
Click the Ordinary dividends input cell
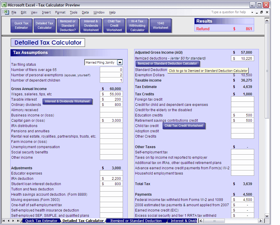[x=111, y=104]
